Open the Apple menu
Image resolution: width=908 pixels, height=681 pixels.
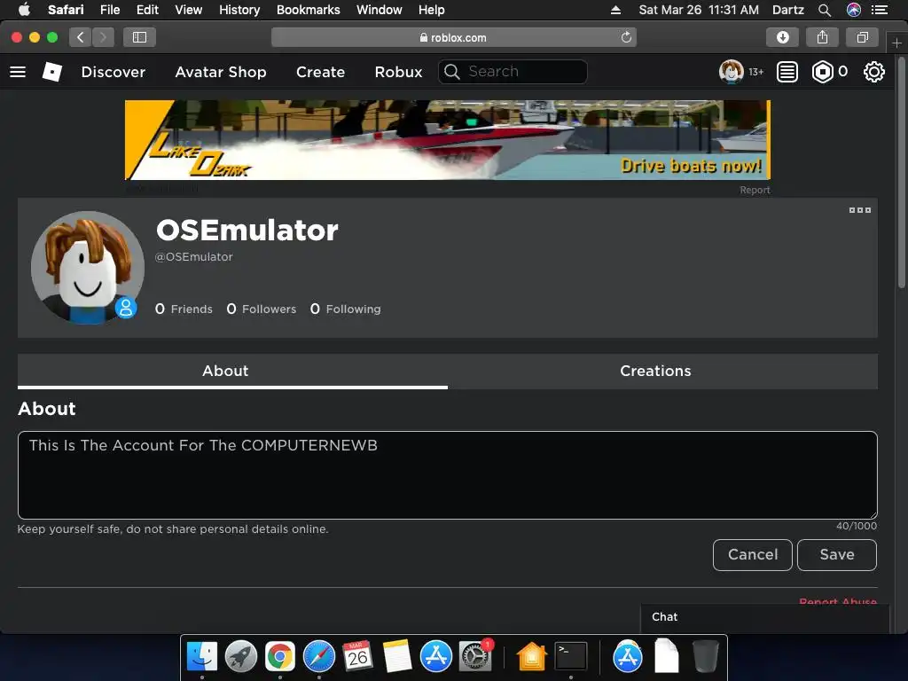(x=24, y=10)
